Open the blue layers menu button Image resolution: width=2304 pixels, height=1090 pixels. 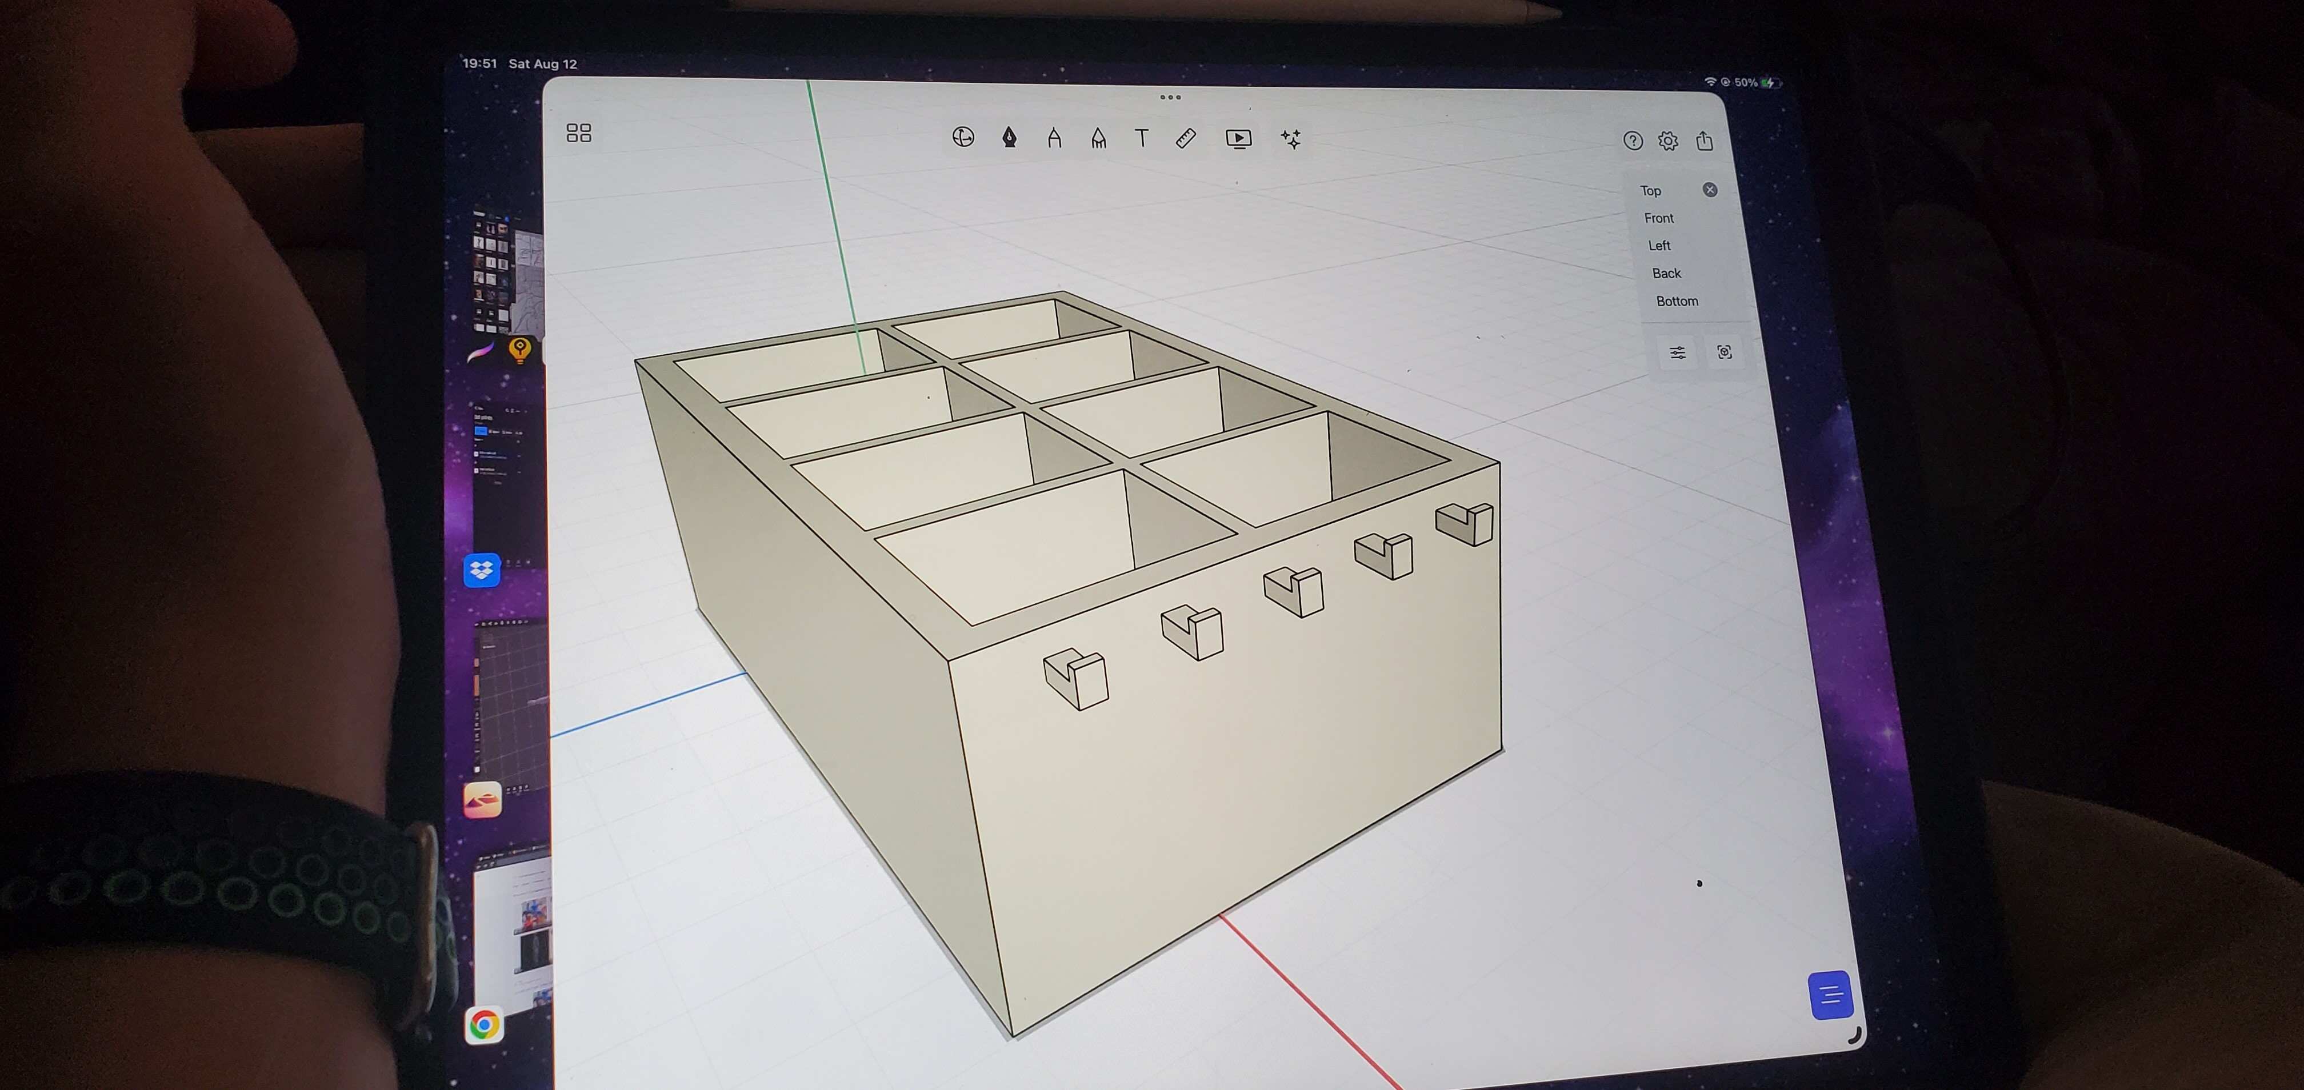point(1830,995)
